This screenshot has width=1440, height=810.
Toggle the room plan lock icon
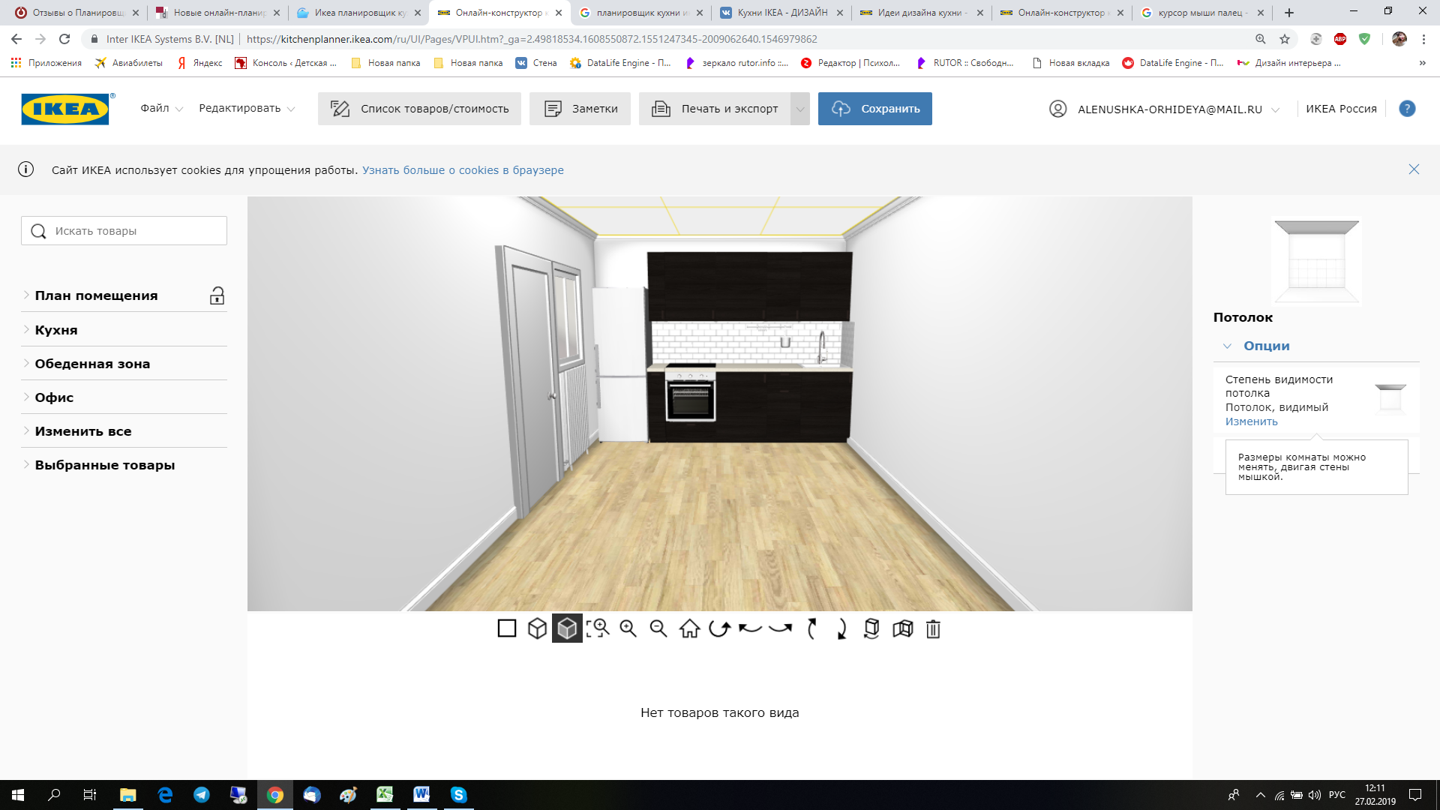[x=217, y=295]
